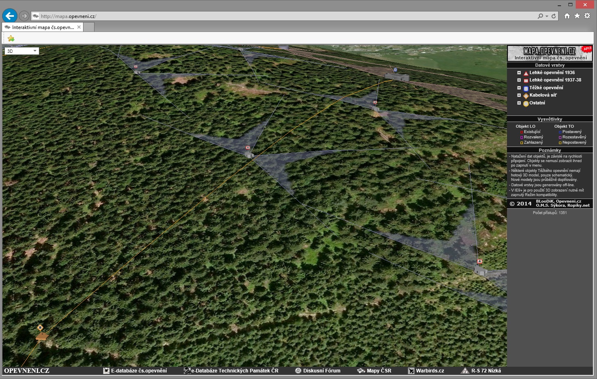Click the orange house marker on map
The width and height of the screenshot is (597, 379).
click(x=41, y=336)
